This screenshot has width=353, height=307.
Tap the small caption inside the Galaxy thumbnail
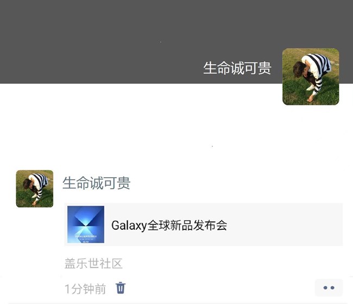pyautogui.click(x=86, y=236)
